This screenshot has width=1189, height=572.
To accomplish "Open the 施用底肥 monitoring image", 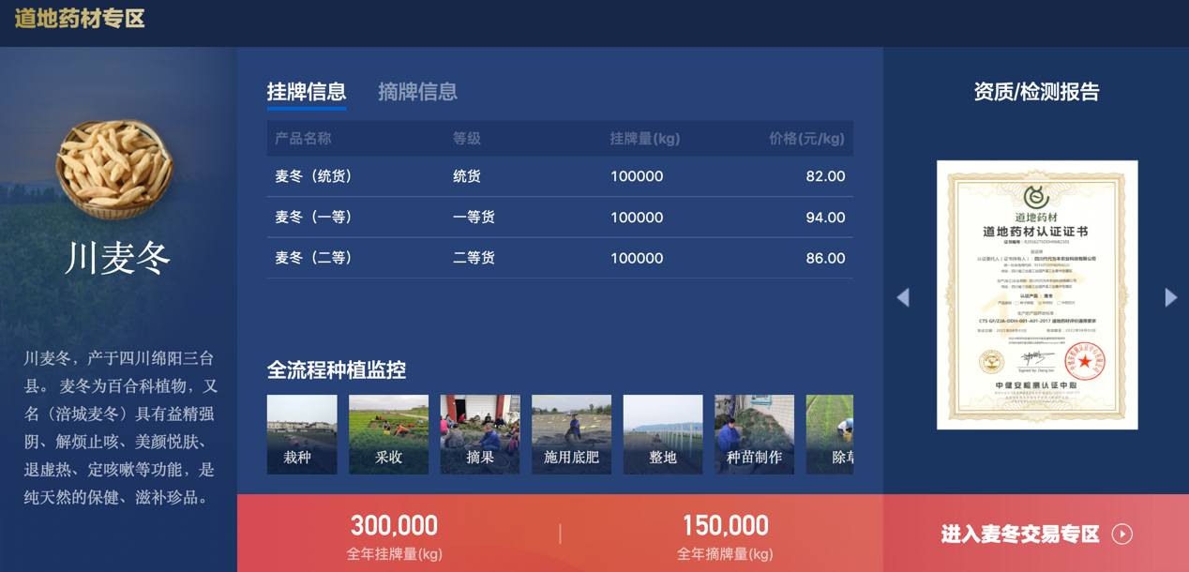I will 570,434.
